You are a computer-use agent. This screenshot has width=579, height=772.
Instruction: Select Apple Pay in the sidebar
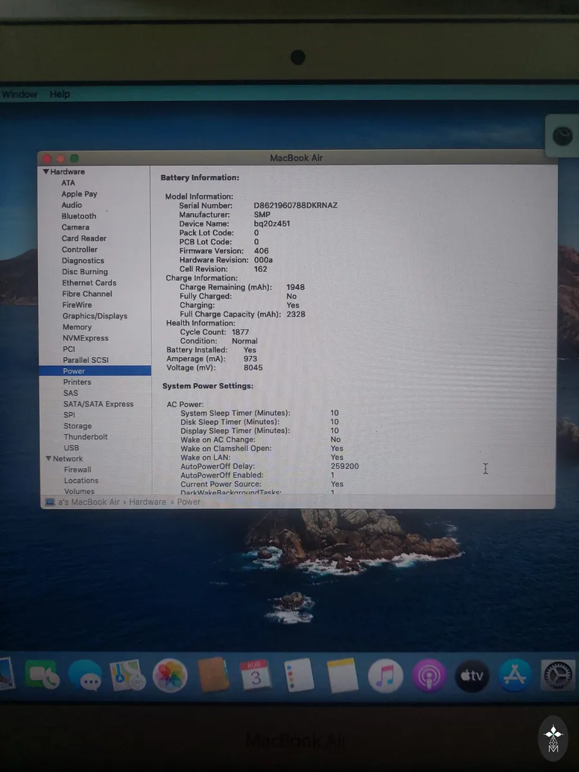(x=79, y=194)
